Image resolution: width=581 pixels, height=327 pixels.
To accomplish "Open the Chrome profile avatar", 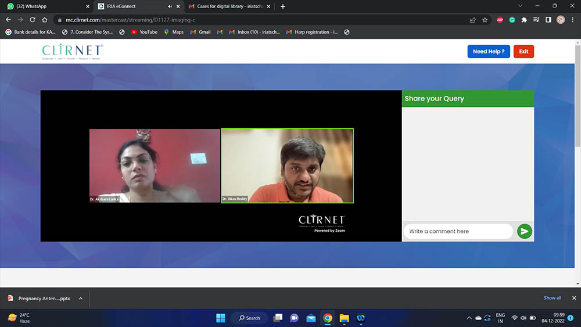I will [x=561, y=20].
